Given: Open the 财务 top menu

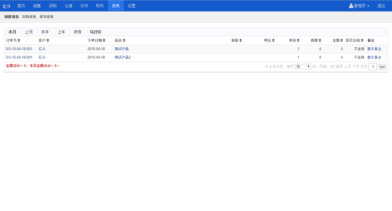Looking at the screenshot, I should pos(100,6).
